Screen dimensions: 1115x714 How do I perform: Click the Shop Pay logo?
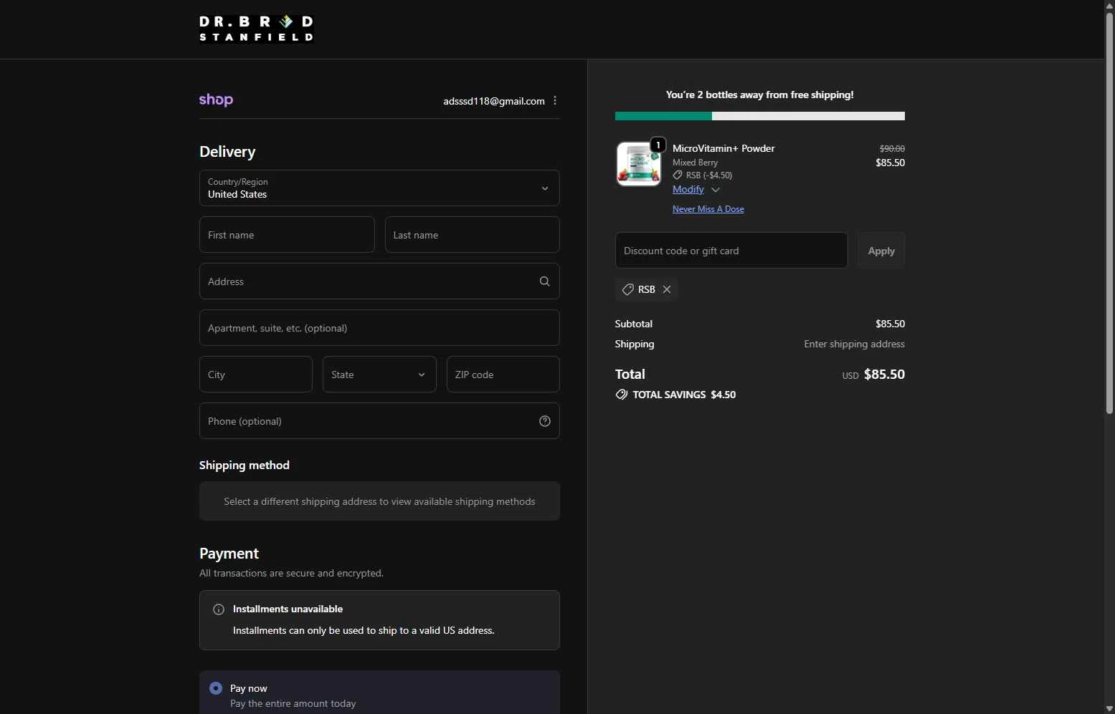[216, 100]
